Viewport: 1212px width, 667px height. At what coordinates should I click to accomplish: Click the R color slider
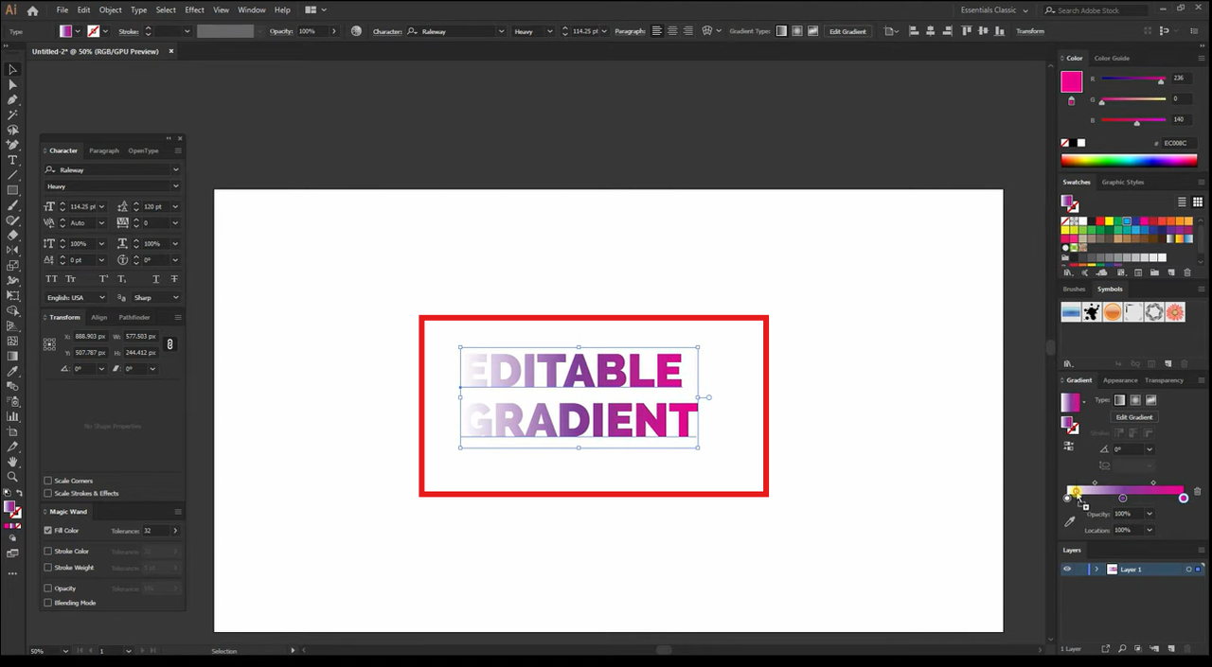(x=1132, y=79)
